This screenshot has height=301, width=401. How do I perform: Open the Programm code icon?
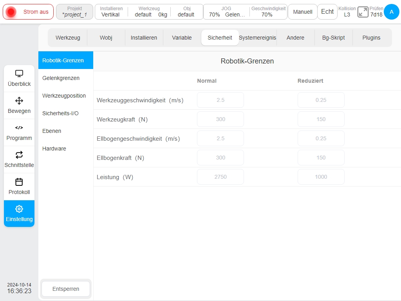click(19, 127)
